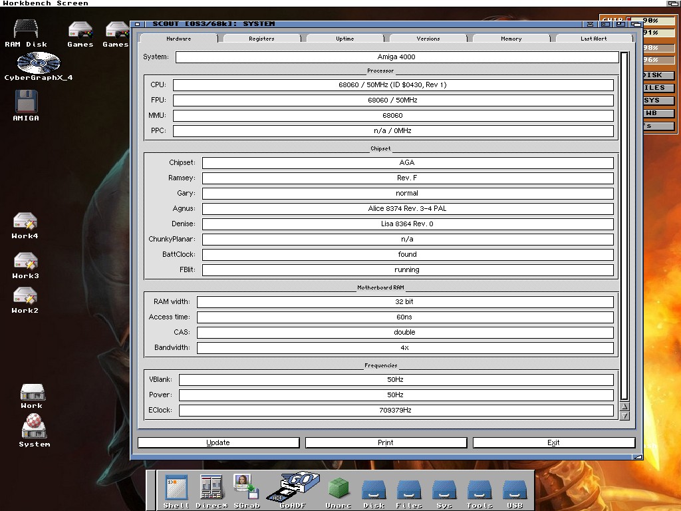Viewport: 681px width, 511px height.
Task: Launch Directory Opus from the dock
Action: tap(211, 492)
